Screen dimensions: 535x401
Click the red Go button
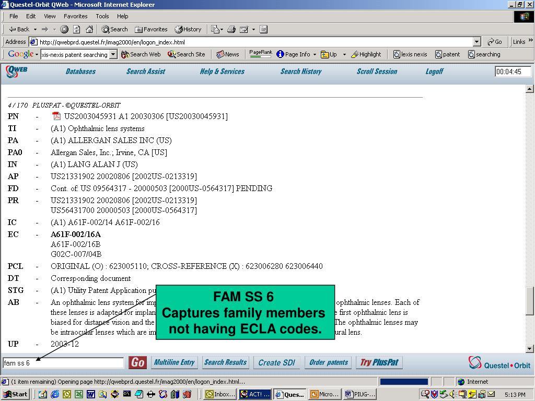click(137, 362)
